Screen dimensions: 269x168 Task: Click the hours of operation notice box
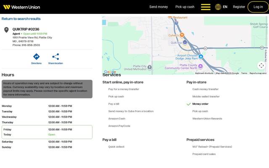(x=47, y=89)
